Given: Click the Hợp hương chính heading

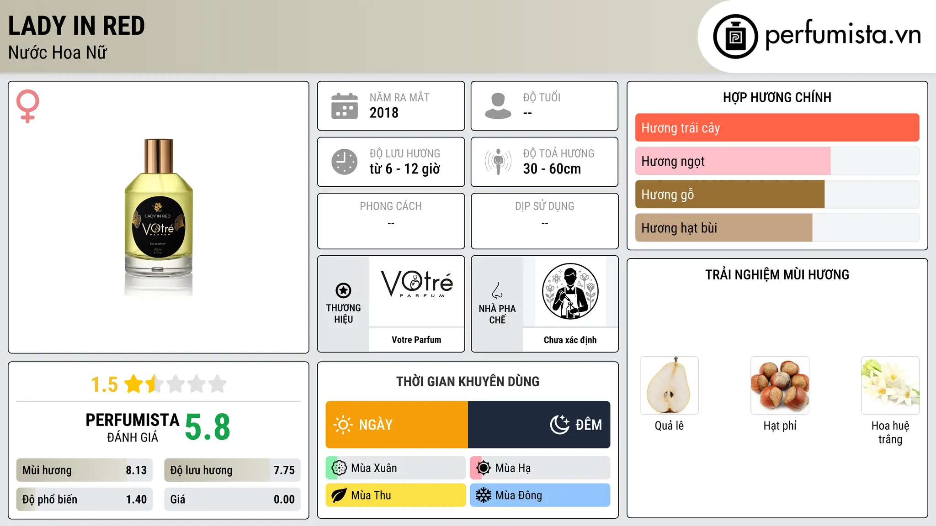Looking at the screenshot, I should (x=777, y=97).
